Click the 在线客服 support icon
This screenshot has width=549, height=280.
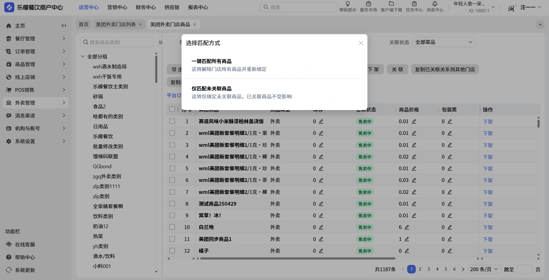[9, 244]
